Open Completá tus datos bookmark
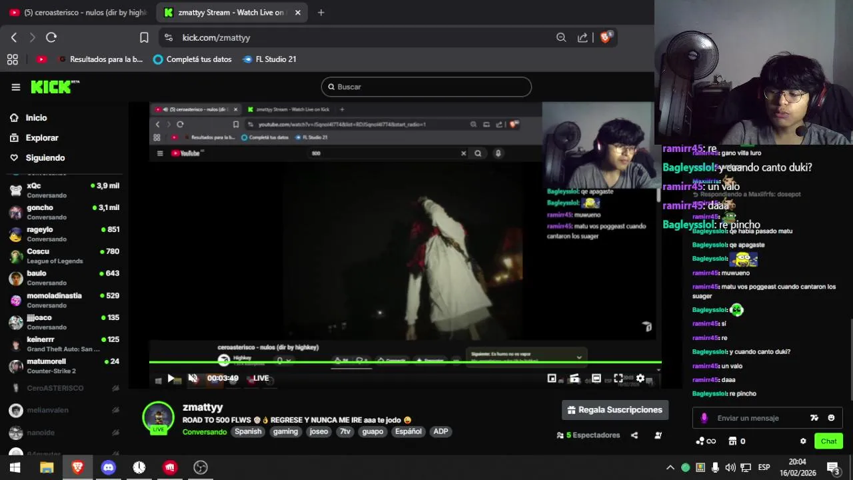 (193, 59)
